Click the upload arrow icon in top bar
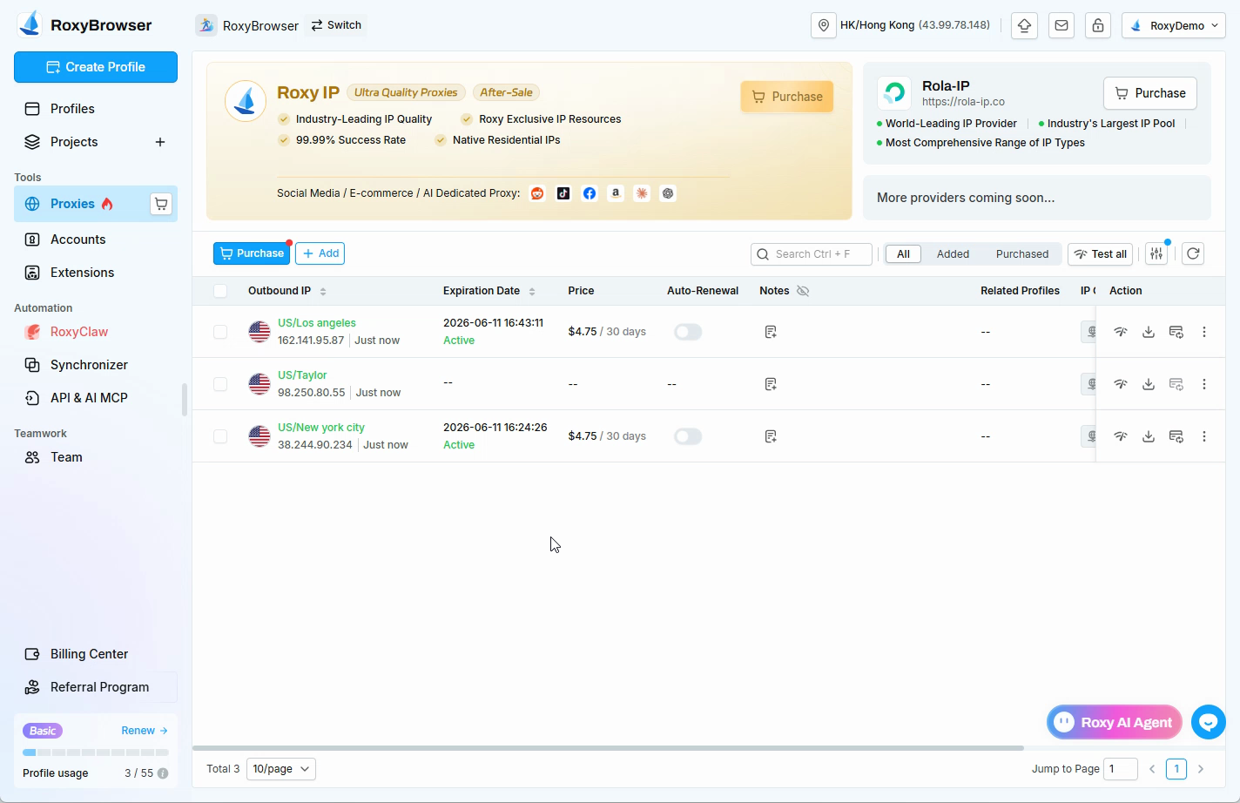This screenshot has height=803, width=1240. click(x=1025, y=25)
